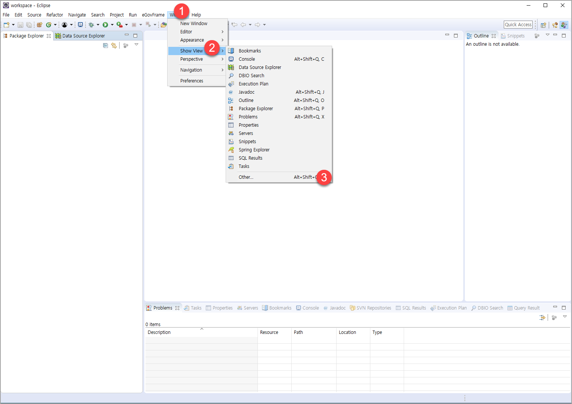Click the Last Edit Location arrow icon
Screen dimensions: 572x404
click(x=235, y=25)
